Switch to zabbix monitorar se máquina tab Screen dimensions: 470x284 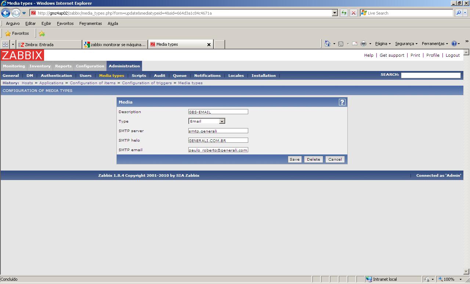tap(115, 45)
